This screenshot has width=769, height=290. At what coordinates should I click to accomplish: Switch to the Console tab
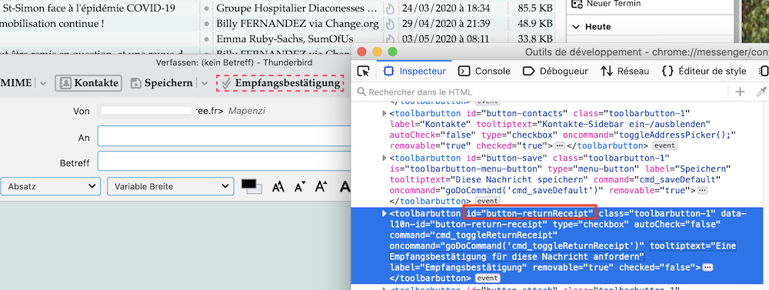click(x=484, y=72)
